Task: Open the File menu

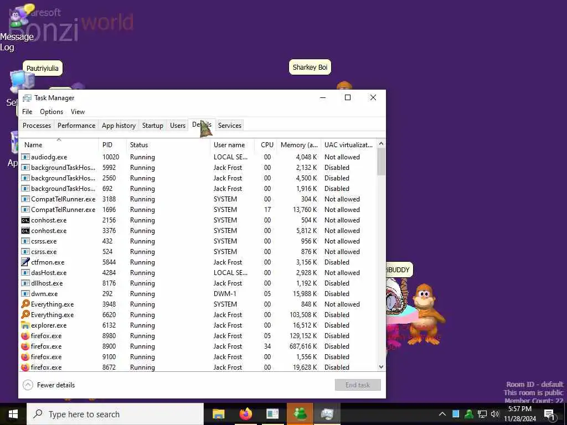Action: click(x=27, y=112)
